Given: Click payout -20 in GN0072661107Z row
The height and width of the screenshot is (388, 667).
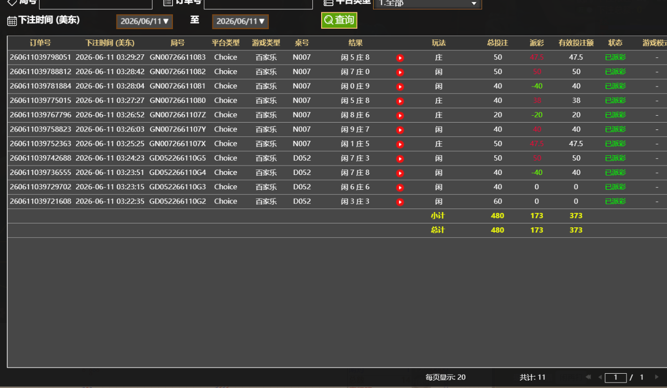Looking at the screenshot, I should coord(537,115).
